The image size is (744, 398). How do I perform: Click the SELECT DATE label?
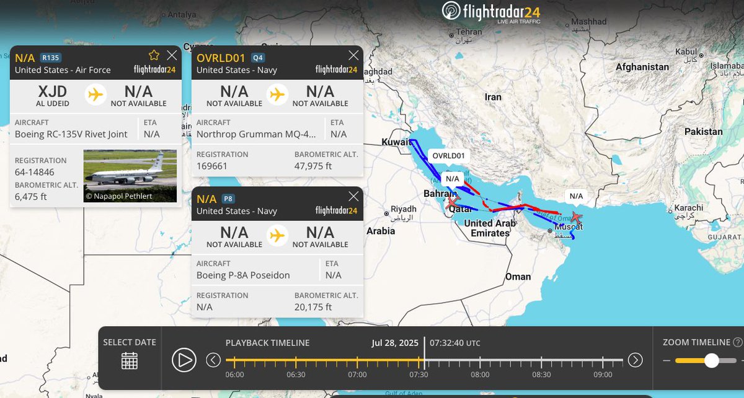click(130, 342)
